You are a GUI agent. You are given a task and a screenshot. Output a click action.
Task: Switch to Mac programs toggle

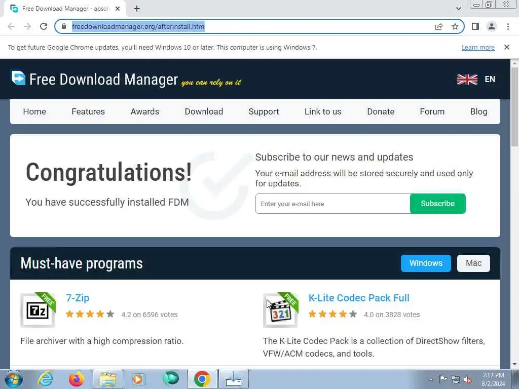click(473, 263)
